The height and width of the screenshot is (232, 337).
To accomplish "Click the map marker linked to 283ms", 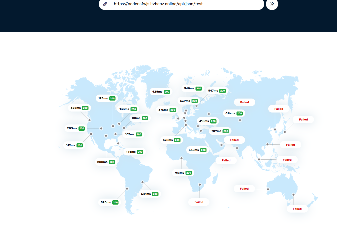I will 101,128.
